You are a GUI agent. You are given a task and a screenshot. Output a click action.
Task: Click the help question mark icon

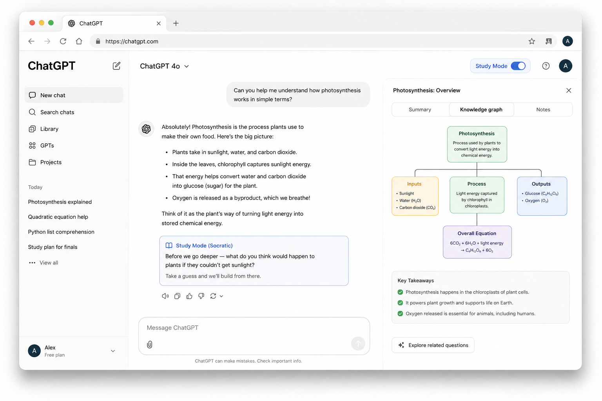[x=546, y=66]
